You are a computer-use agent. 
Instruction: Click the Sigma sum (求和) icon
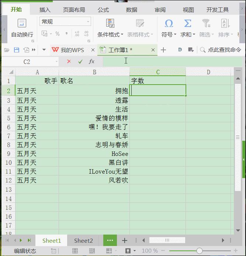(x=187, y=23)
